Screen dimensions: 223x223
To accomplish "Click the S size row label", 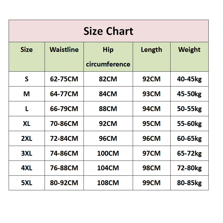I will 27,79.
